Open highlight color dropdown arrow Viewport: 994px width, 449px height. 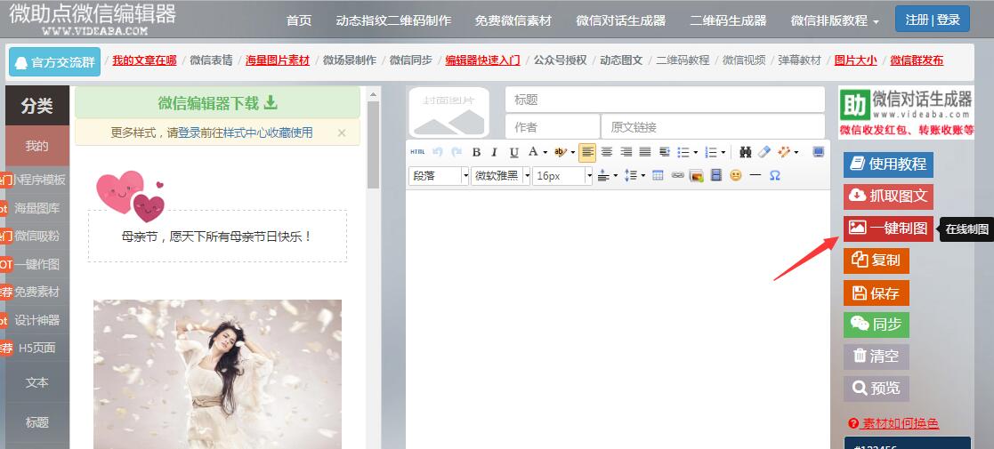[572, 153]
